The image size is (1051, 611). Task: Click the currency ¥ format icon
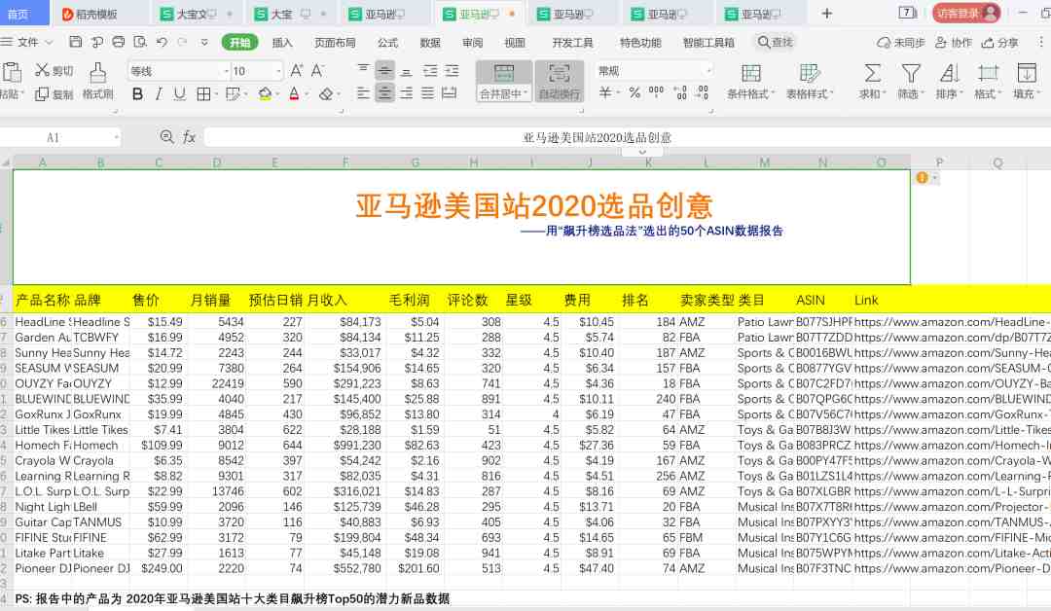[x=605, y=93]
